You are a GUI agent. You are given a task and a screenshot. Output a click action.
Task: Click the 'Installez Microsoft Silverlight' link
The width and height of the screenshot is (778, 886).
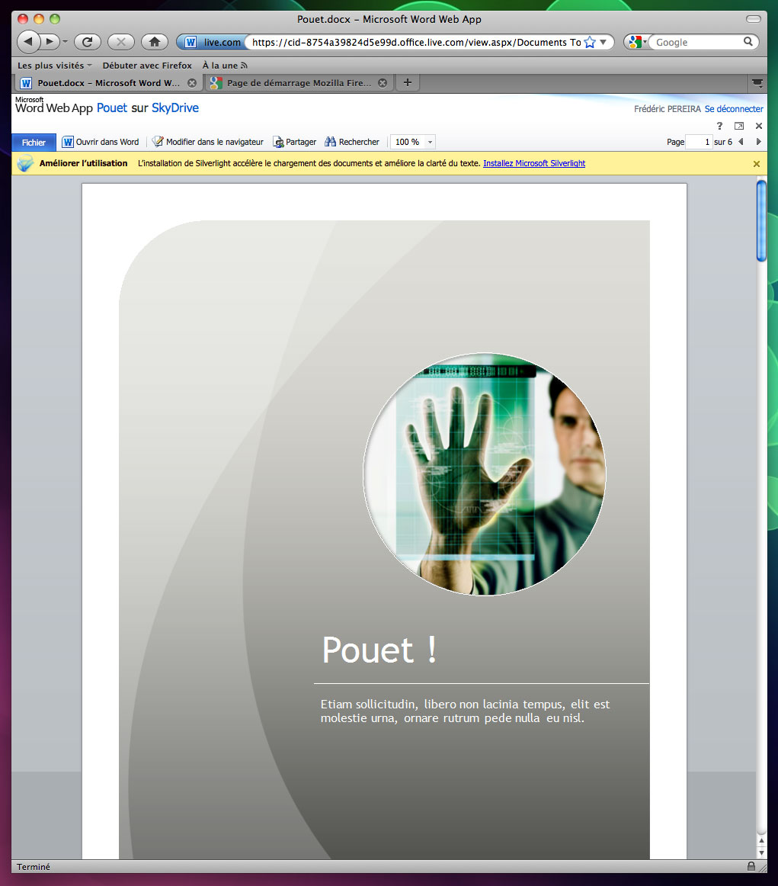click(534, 163)
